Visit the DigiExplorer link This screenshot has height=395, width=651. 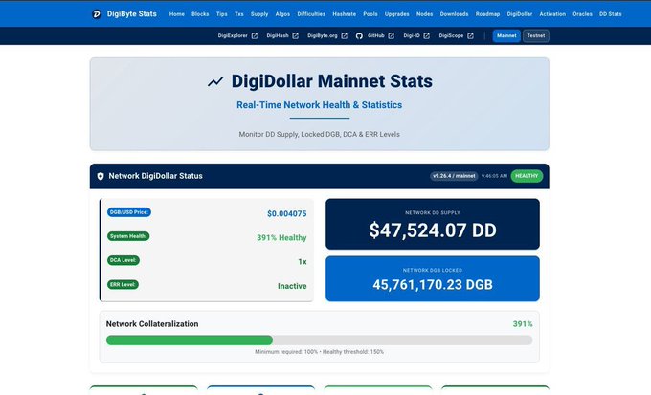(233, 36)
